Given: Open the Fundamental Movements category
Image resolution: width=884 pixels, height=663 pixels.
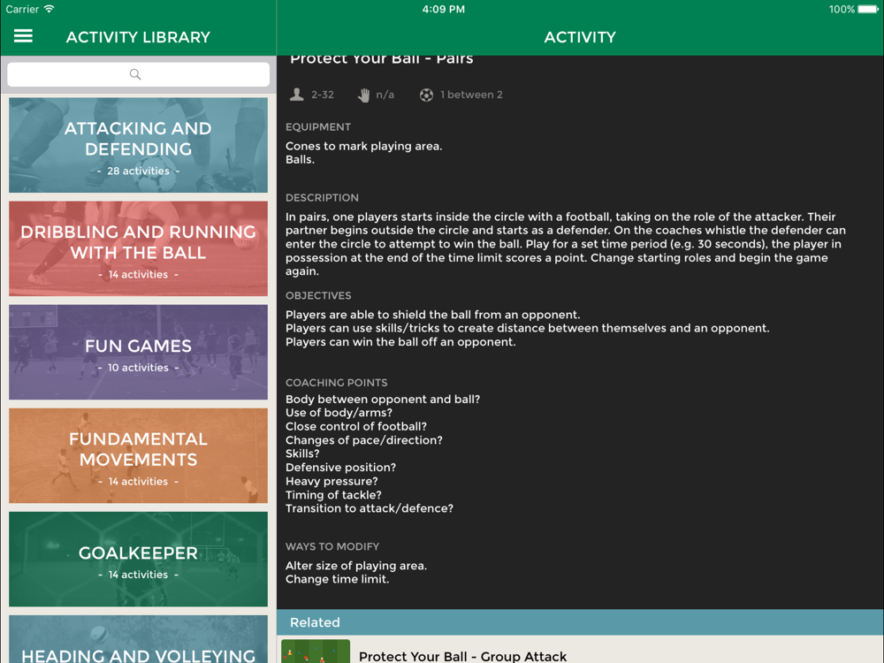Looking at the screenshot, I should 138,455.
